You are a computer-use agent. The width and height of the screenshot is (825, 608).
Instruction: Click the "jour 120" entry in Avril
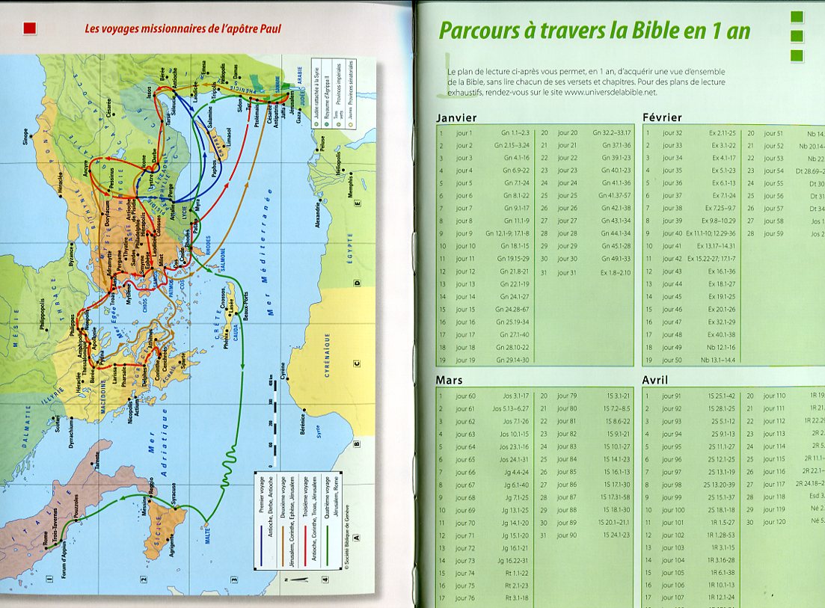pos(774,523)
